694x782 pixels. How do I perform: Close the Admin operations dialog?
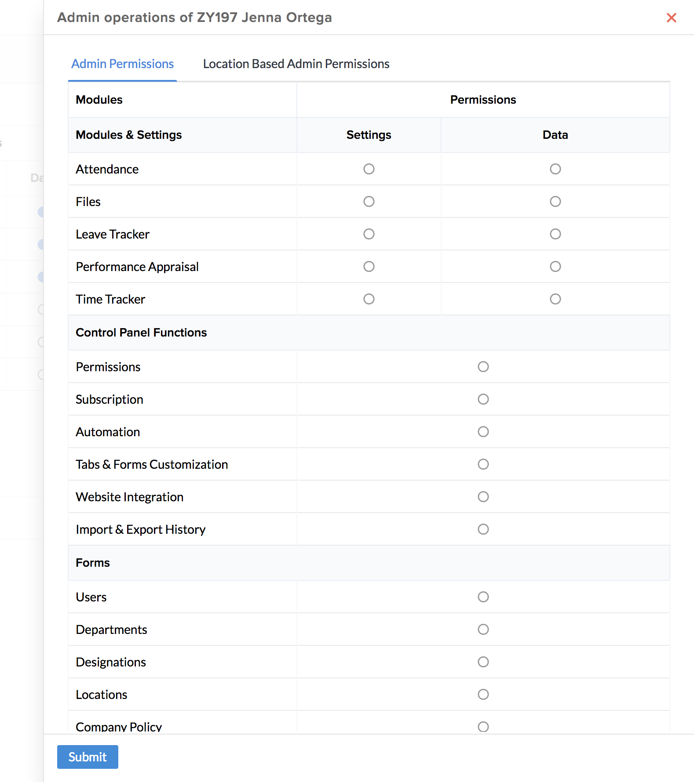pos(671,18)
